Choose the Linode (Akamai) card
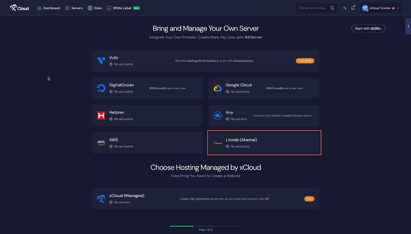The height and width of the screenshot is (234, 411). [264, 143]
